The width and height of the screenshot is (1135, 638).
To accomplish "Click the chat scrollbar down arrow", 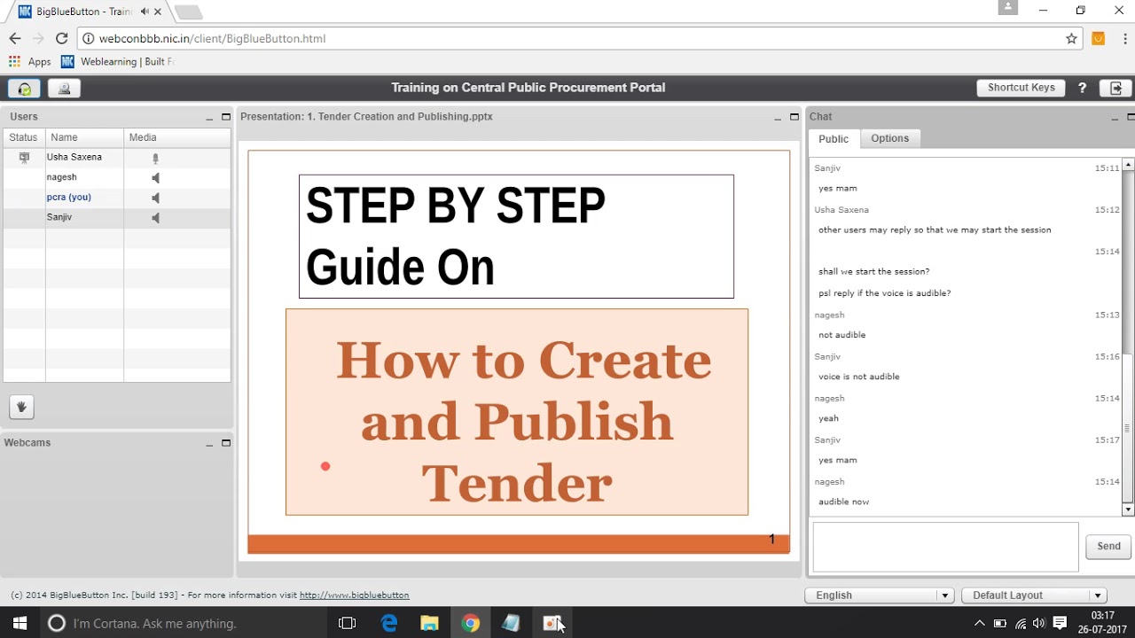I will 1129,510.
